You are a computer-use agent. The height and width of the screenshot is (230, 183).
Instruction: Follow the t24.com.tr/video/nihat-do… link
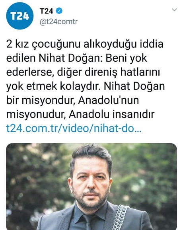[x=74, y=129]
